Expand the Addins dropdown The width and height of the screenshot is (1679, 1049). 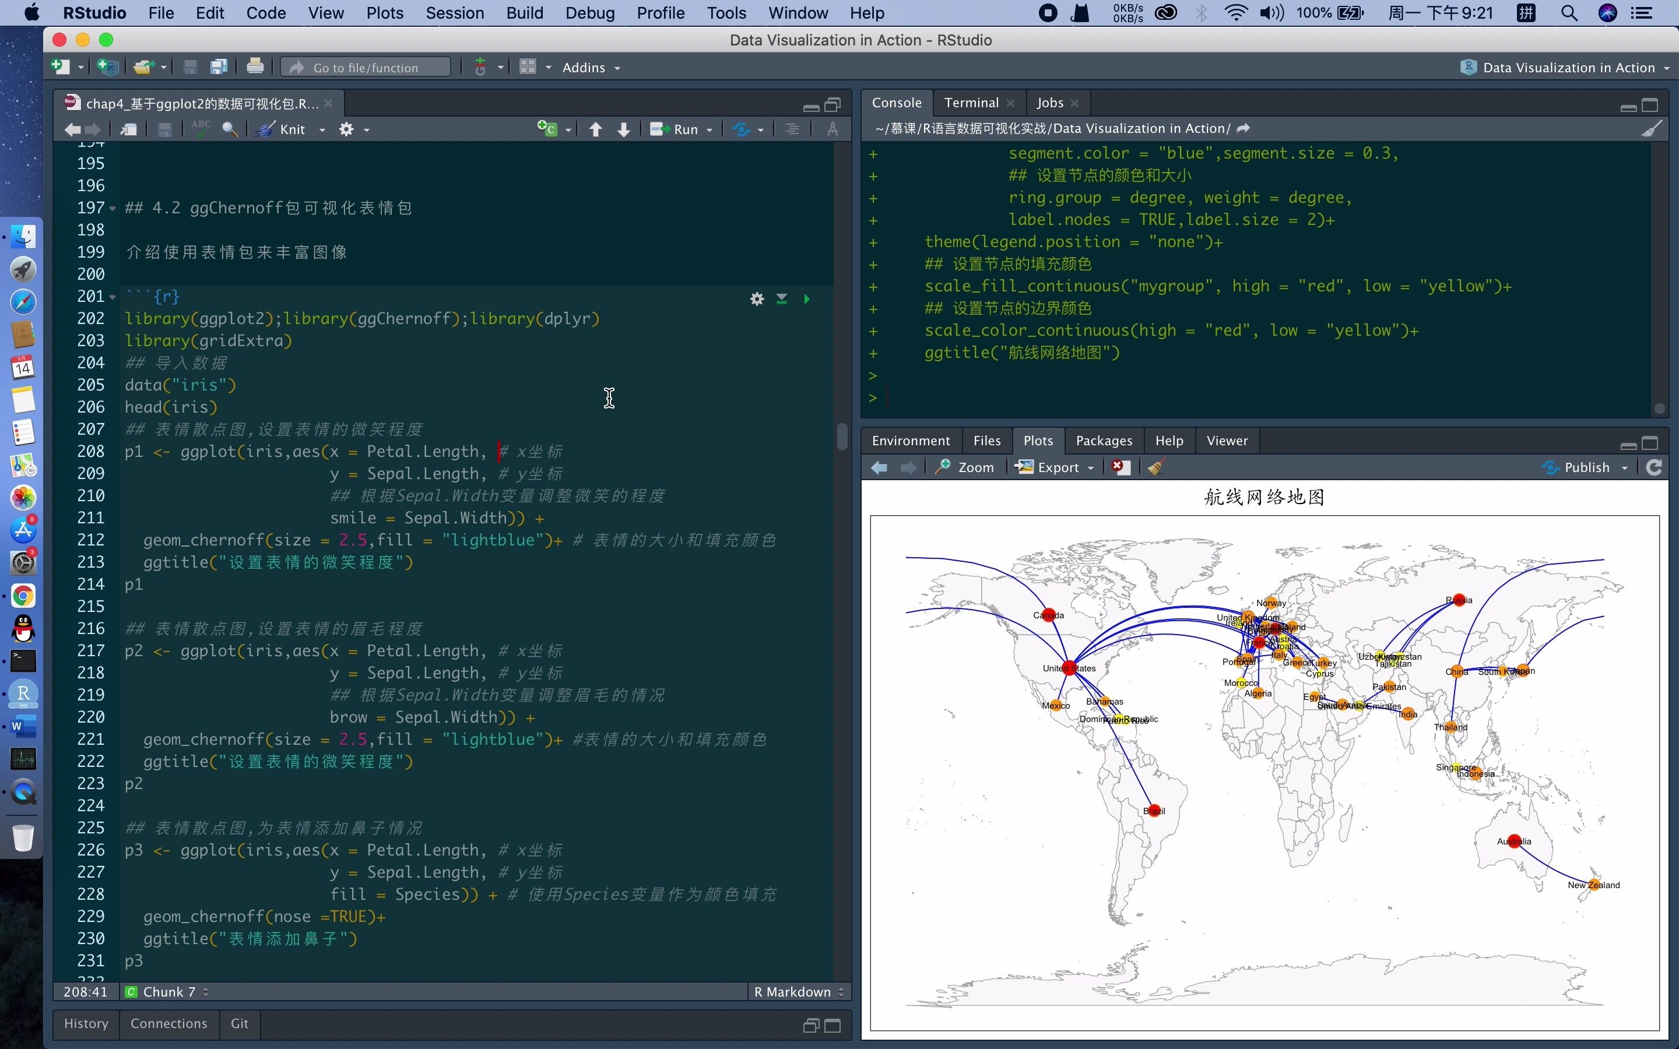[591, 67]
